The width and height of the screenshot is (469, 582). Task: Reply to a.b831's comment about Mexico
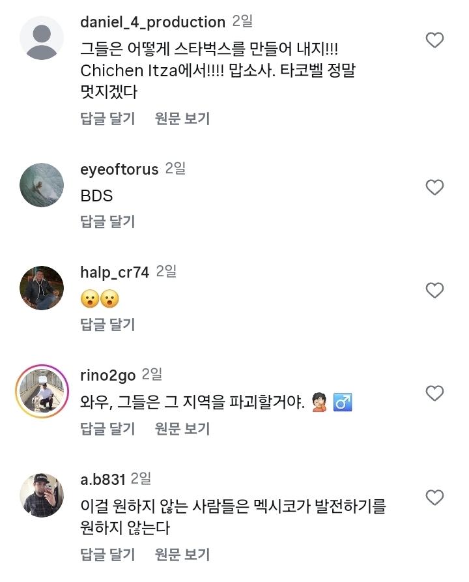[107, 554]
